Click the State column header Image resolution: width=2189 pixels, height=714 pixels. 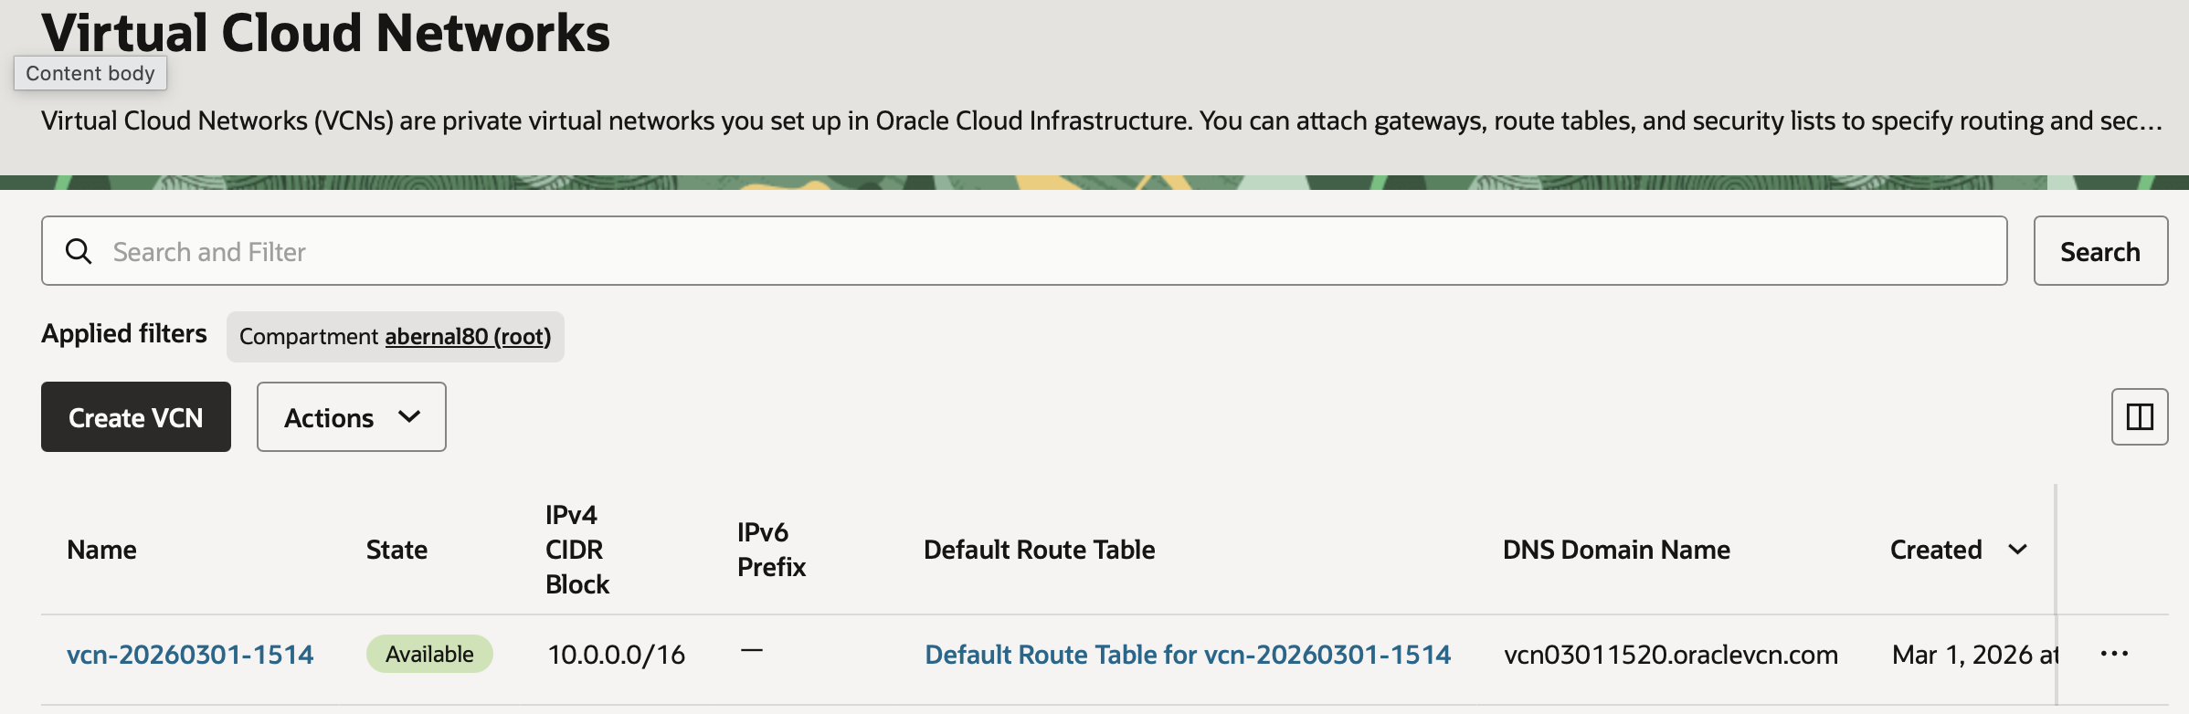pos(397,550)
